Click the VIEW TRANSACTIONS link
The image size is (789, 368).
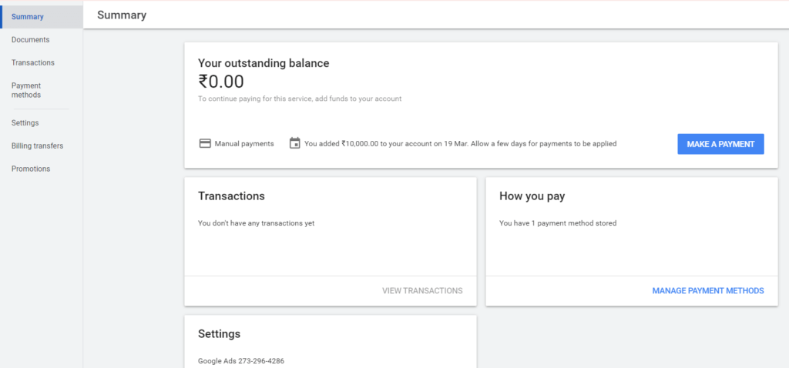coord(422,290)
